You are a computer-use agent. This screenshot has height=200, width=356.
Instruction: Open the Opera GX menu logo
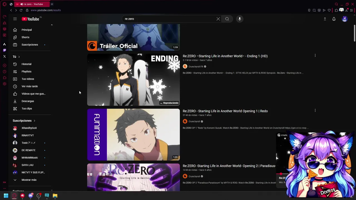click(x=4, y=4)
